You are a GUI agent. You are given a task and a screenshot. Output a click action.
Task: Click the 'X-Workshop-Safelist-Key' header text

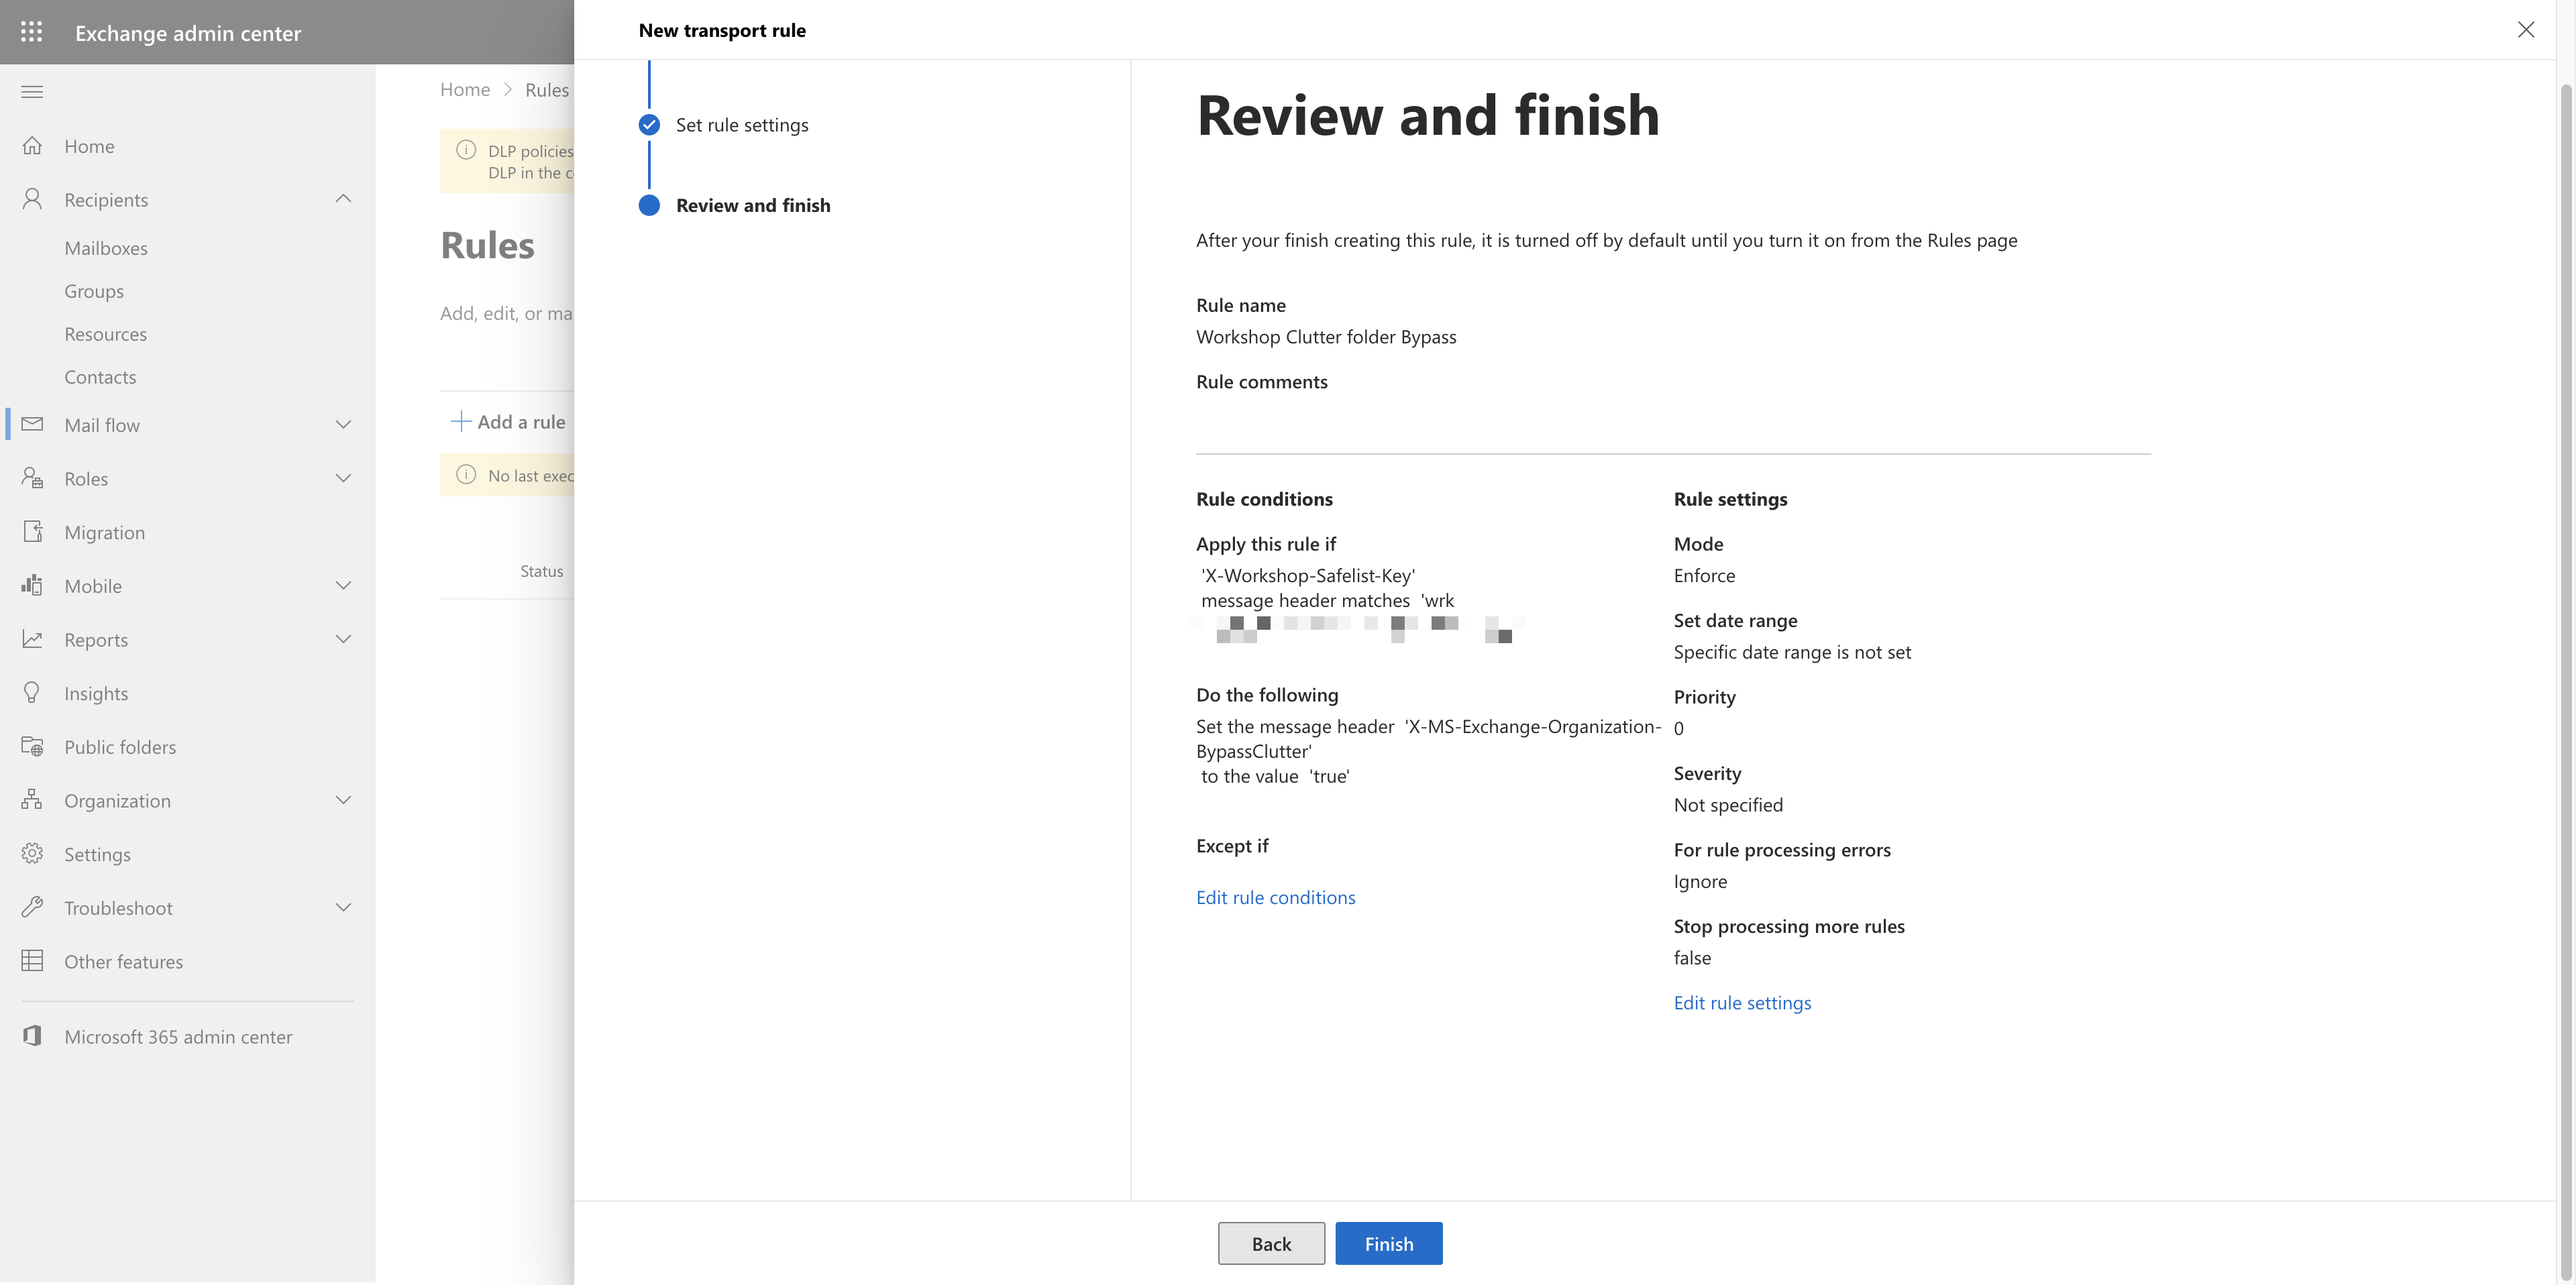(1308, 575)
